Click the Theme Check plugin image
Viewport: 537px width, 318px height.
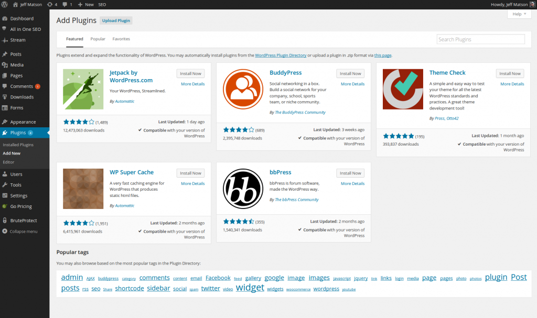[403, 90]
